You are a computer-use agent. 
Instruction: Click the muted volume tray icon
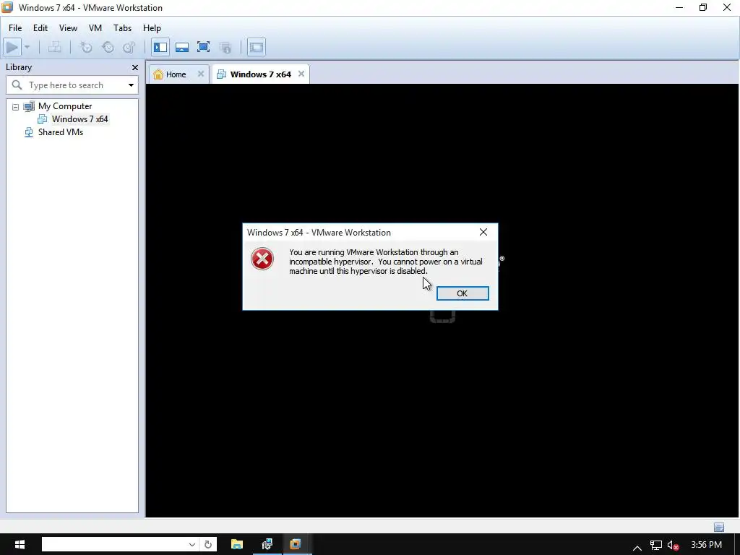pos(674,546)
